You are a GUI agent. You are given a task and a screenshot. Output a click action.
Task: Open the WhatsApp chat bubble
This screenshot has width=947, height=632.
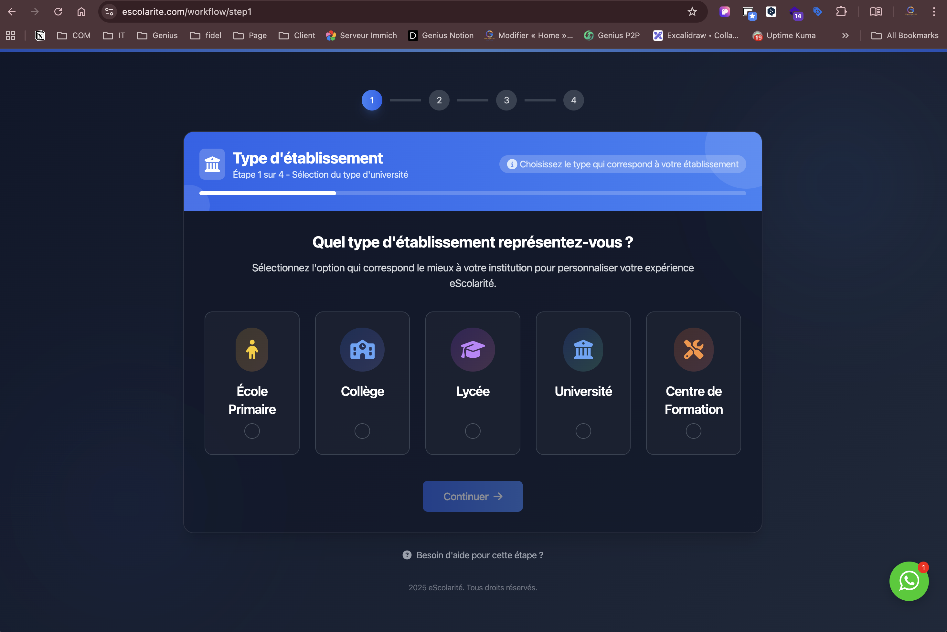tap(909, 581)
